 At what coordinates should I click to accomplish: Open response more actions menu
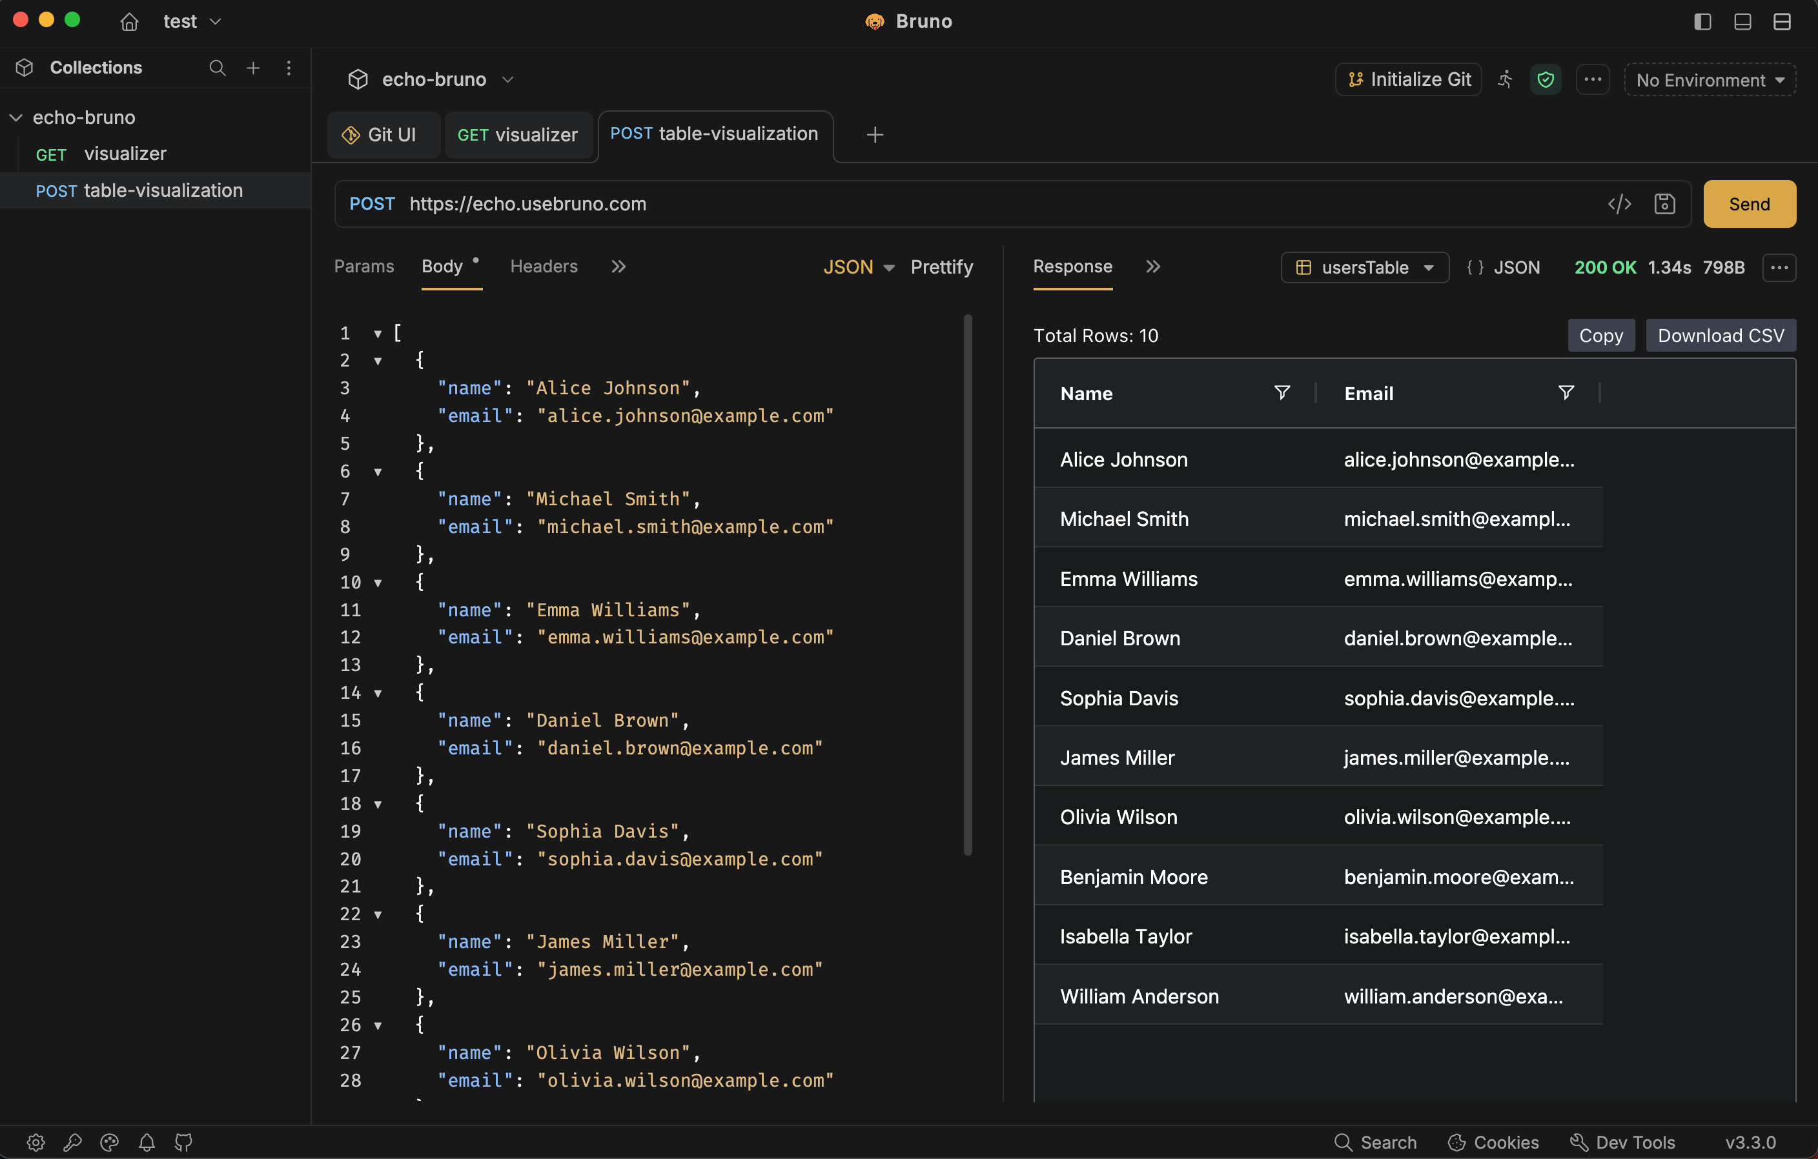[x=1779, y=267]
